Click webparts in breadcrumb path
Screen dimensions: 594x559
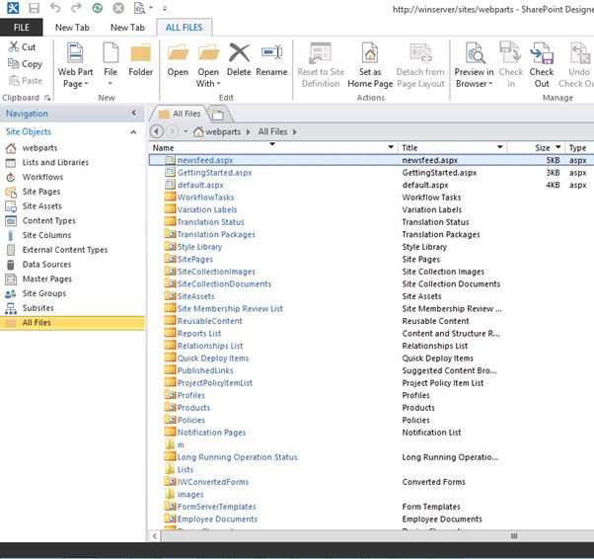223,132
